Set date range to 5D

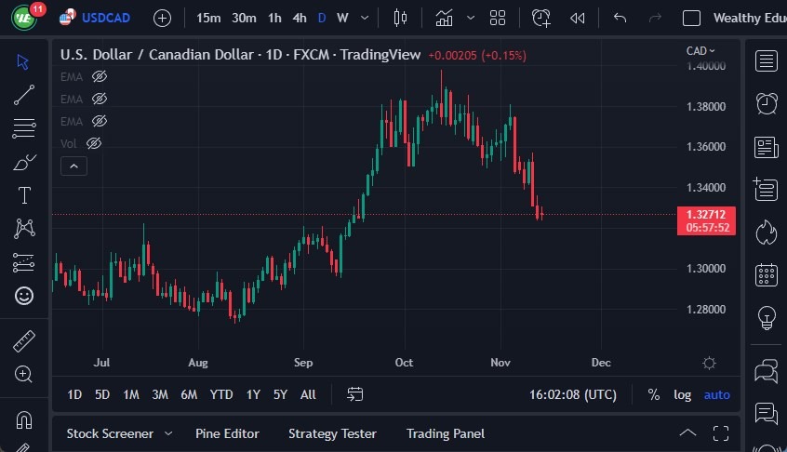click(102, 395)
